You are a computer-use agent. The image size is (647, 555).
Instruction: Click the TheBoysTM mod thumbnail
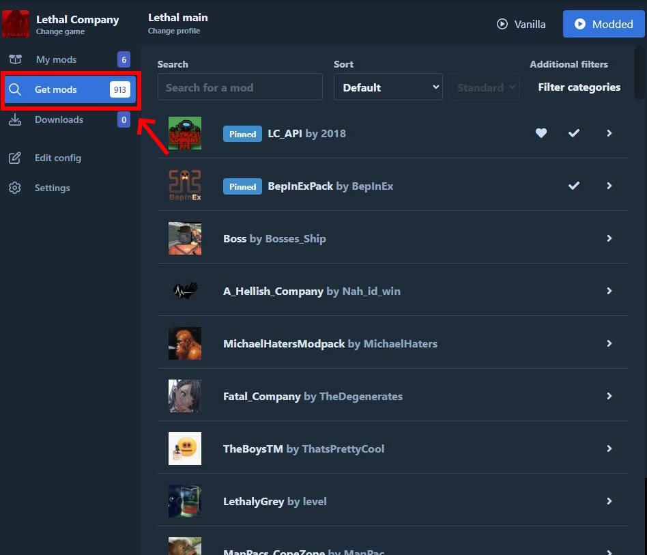point(185,449)
